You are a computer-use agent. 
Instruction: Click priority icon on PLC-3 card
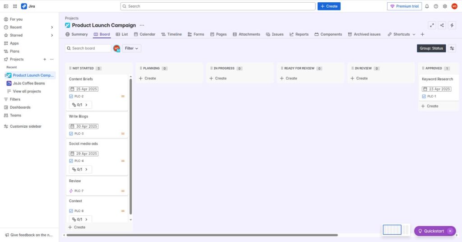[123, 134]
